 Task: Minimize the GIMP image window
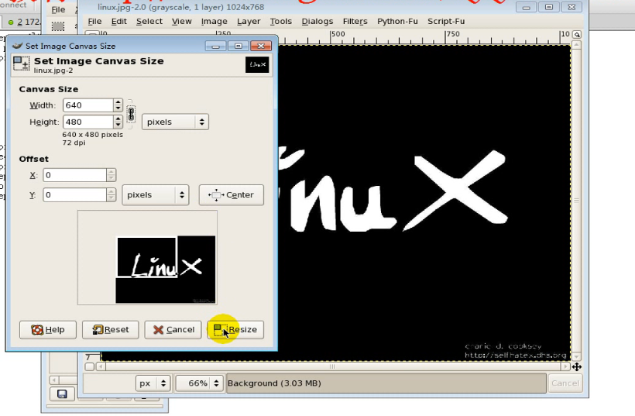pos(526,7)
